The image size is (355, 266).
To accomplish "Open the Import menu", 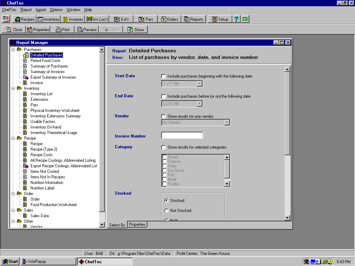I will (41, 10).
